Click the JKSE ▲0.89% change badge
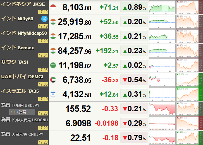 (134, 7)
